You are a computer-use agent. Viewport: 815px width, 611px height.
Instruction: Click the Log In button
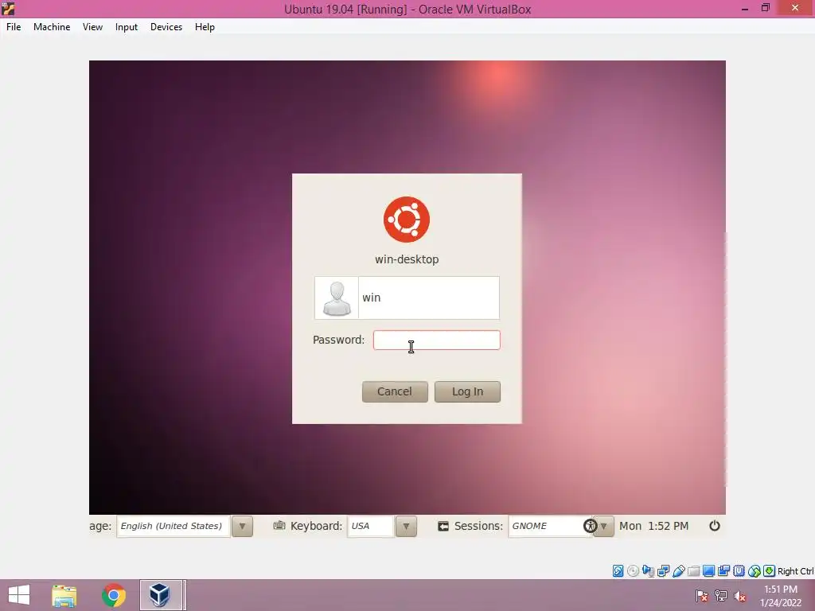point(467,391)
